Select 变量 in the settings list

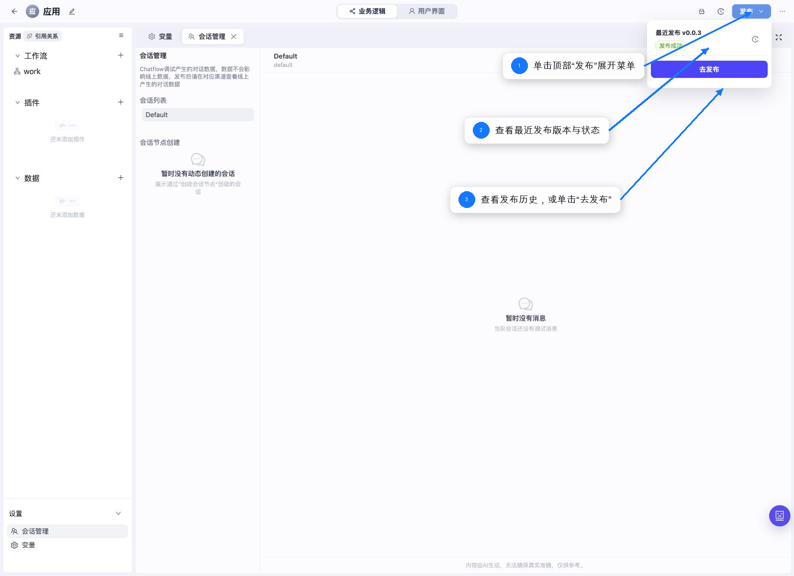coord(67,545)
